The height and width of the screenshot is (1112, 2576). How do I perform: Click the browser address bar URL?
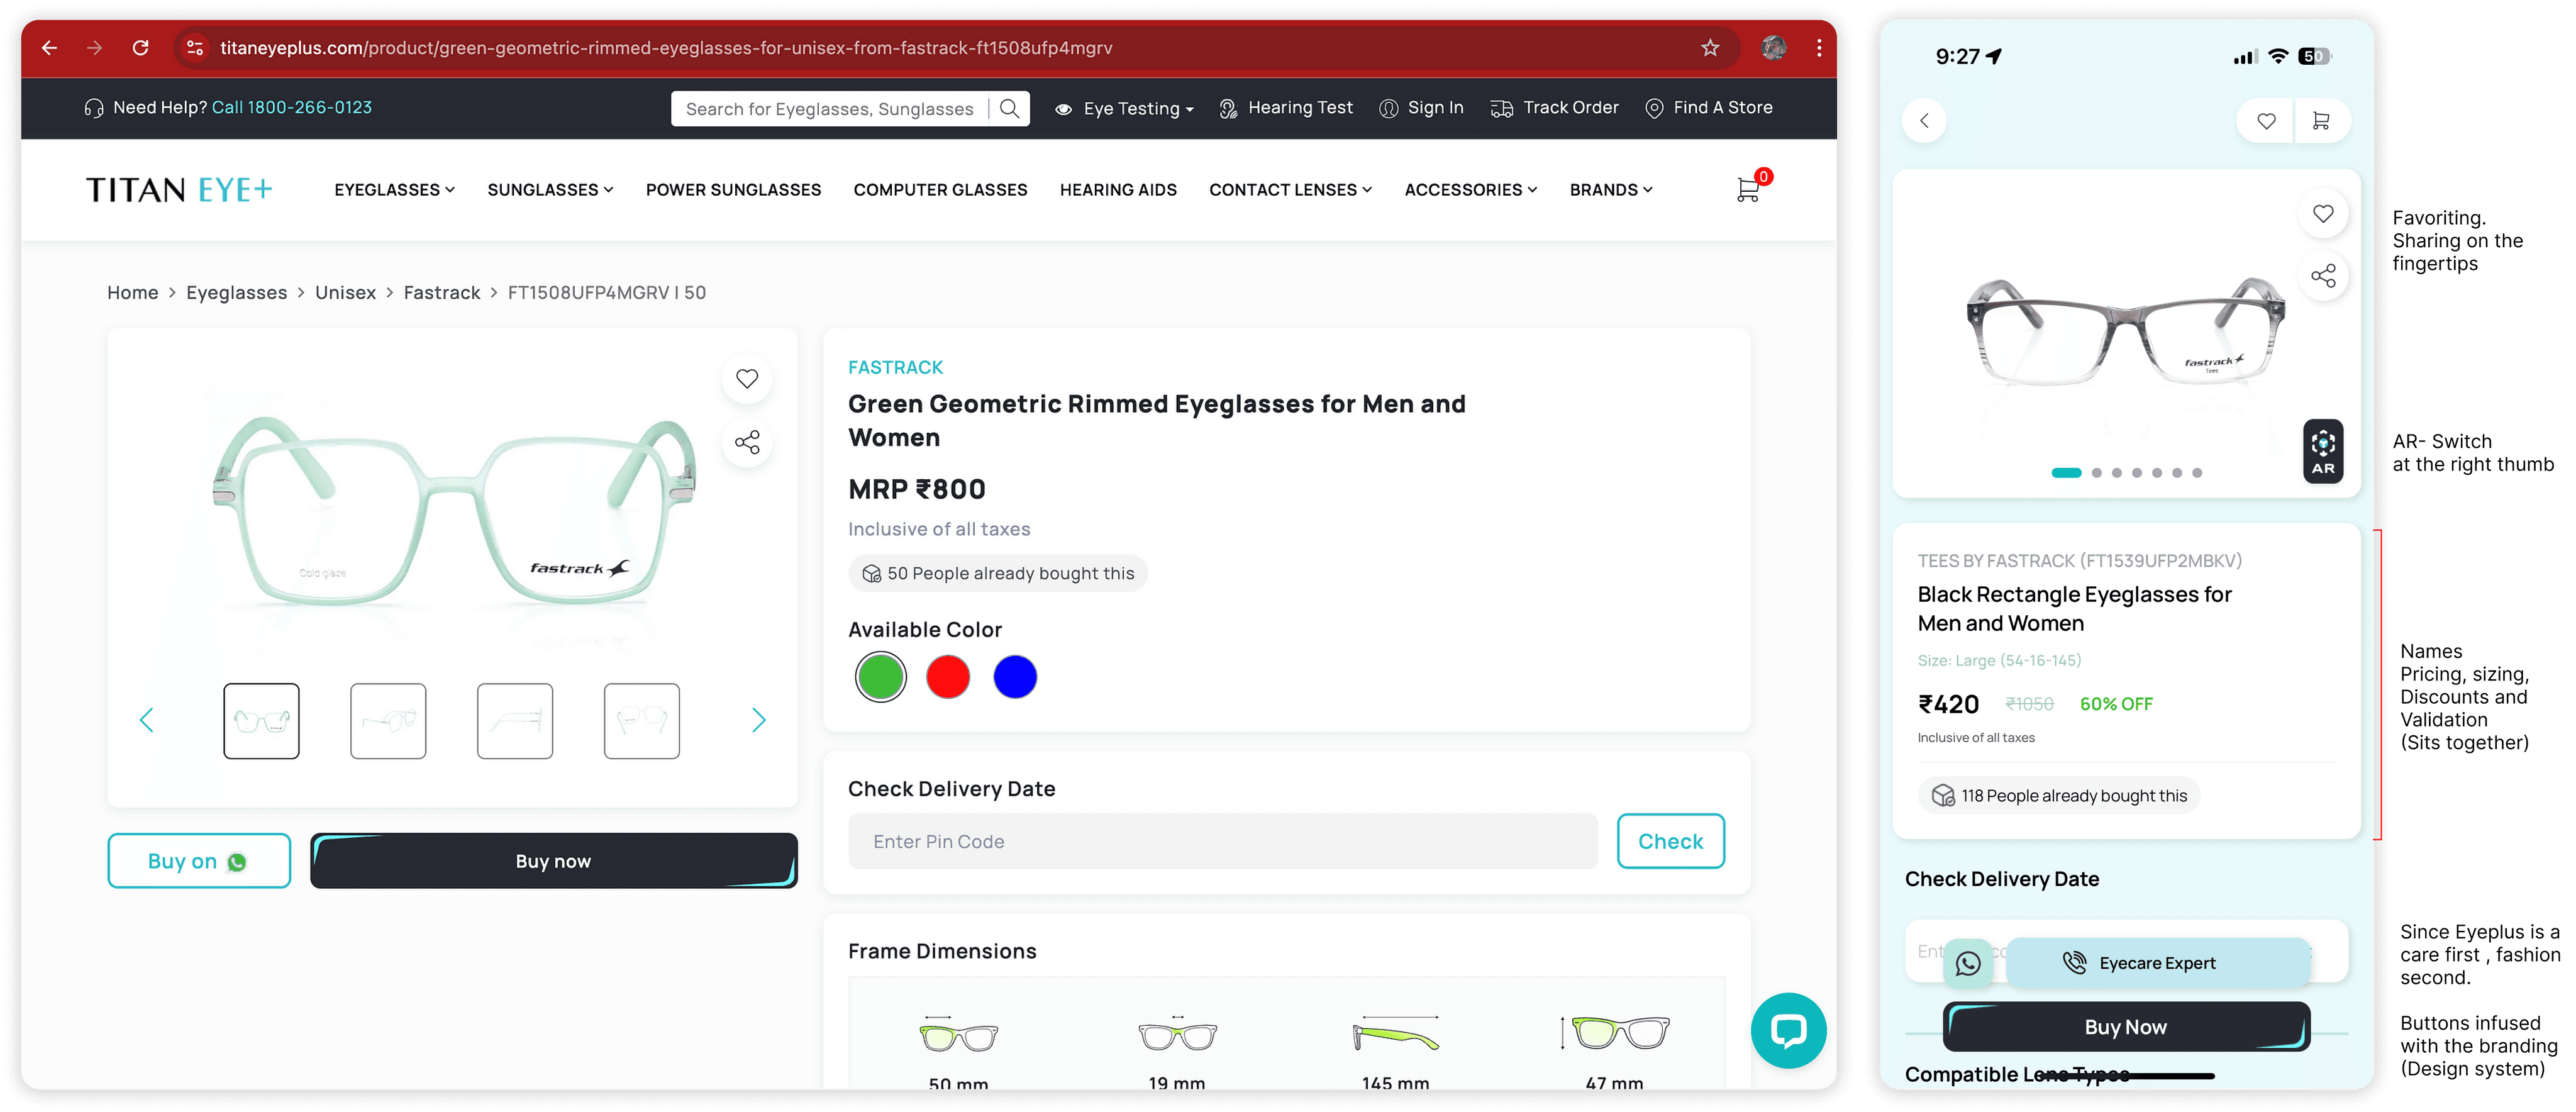click(666, 48)
